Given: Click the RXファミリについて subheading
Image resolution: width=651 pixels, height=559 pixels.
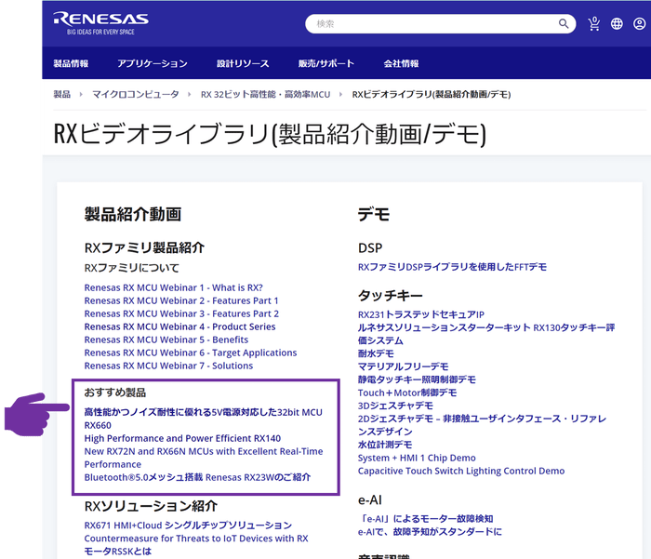Looking at the screenshot, I should coord(132,268).
